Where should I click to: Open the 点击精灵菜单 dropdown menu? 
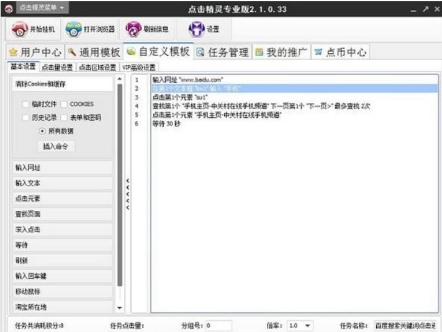[x=41, y=7]
